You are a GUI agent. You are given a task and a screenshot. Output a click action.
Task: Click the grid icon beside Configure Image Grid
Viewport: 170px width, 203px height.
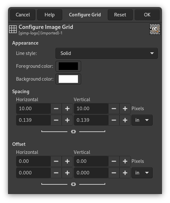(13, 29)
